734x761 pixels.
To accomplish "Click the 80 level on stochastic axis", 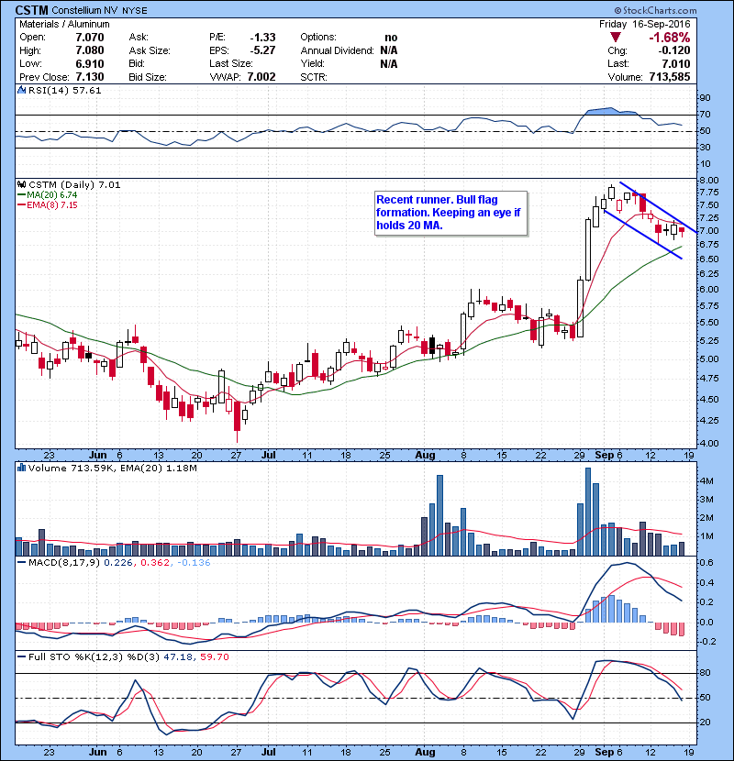I will [x=705, y=673].
